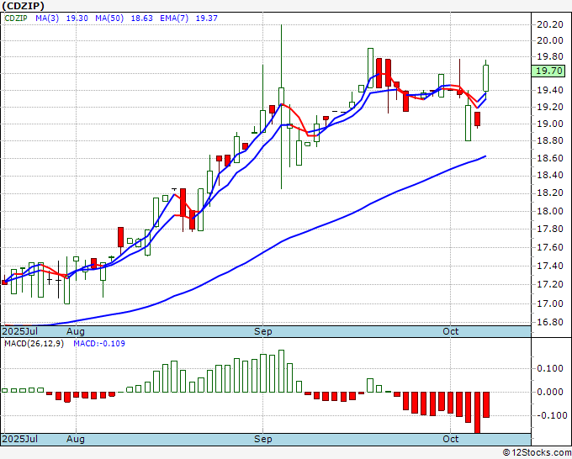Click Aug on the MACD panel axis
Screen dimensions: 572x459
[x=76, y=439]
